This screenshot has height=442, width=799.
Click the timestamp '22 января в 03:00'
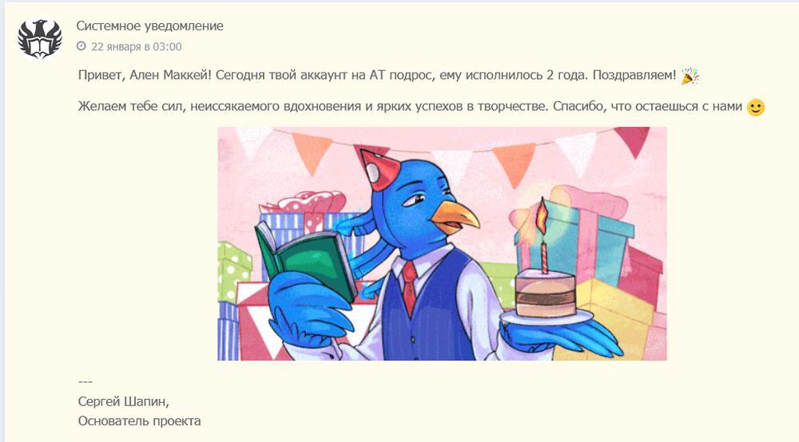[x=136, y=47]
